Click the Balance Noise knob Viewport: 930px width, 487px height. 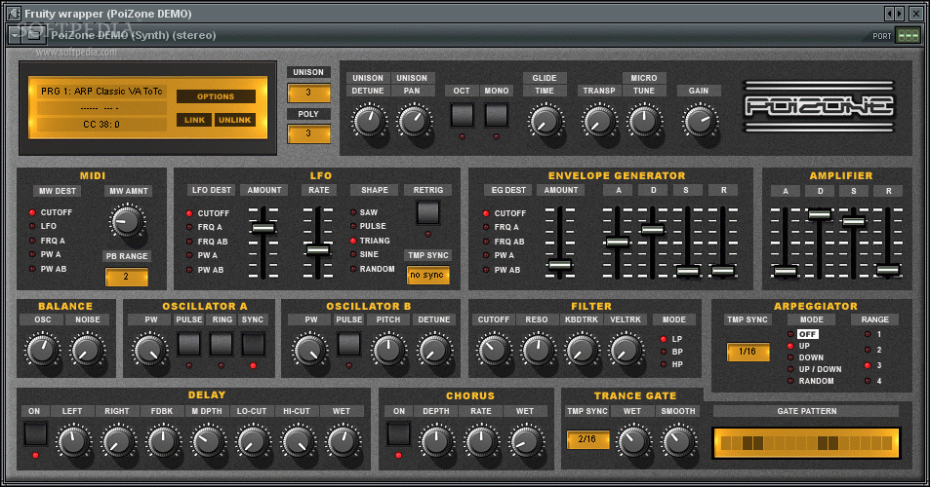(87, 350)
